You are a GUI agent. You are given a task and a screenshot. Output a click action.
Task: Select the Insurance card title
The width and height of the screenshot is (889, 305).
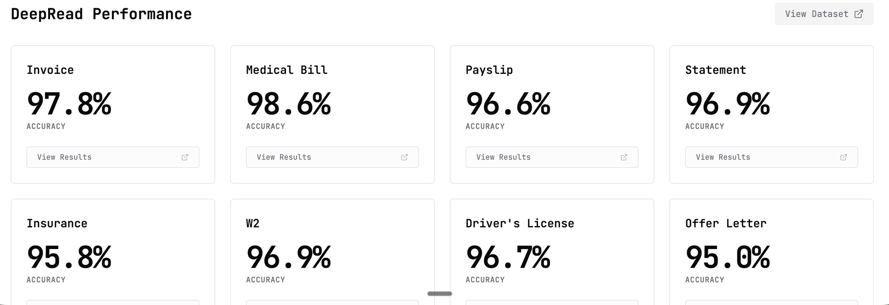pos(57,223)
